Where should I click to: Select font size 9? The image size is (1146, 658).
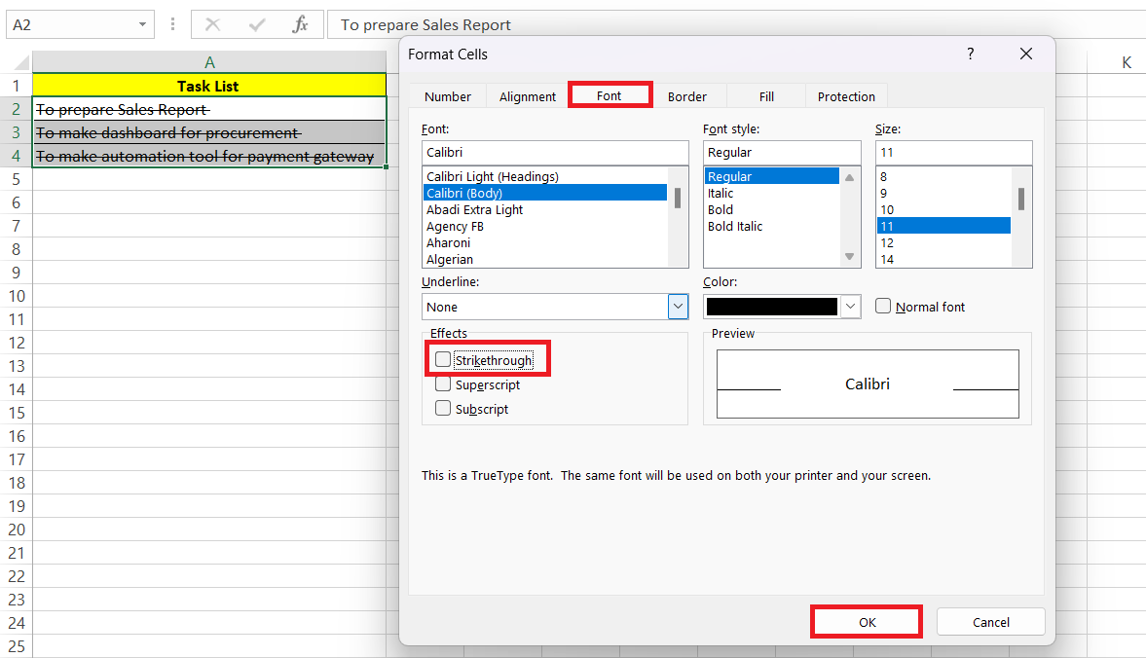pos(943,193)
